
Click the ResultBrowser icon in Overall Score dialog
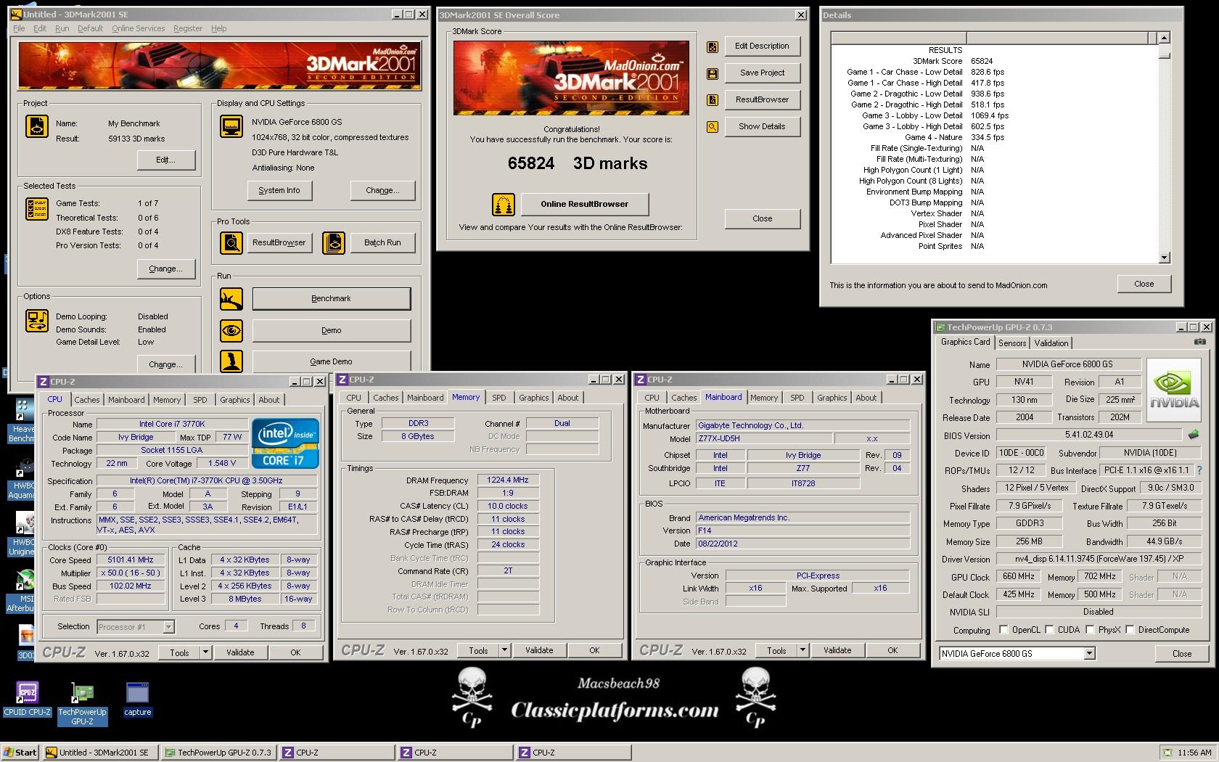(713, 100)
